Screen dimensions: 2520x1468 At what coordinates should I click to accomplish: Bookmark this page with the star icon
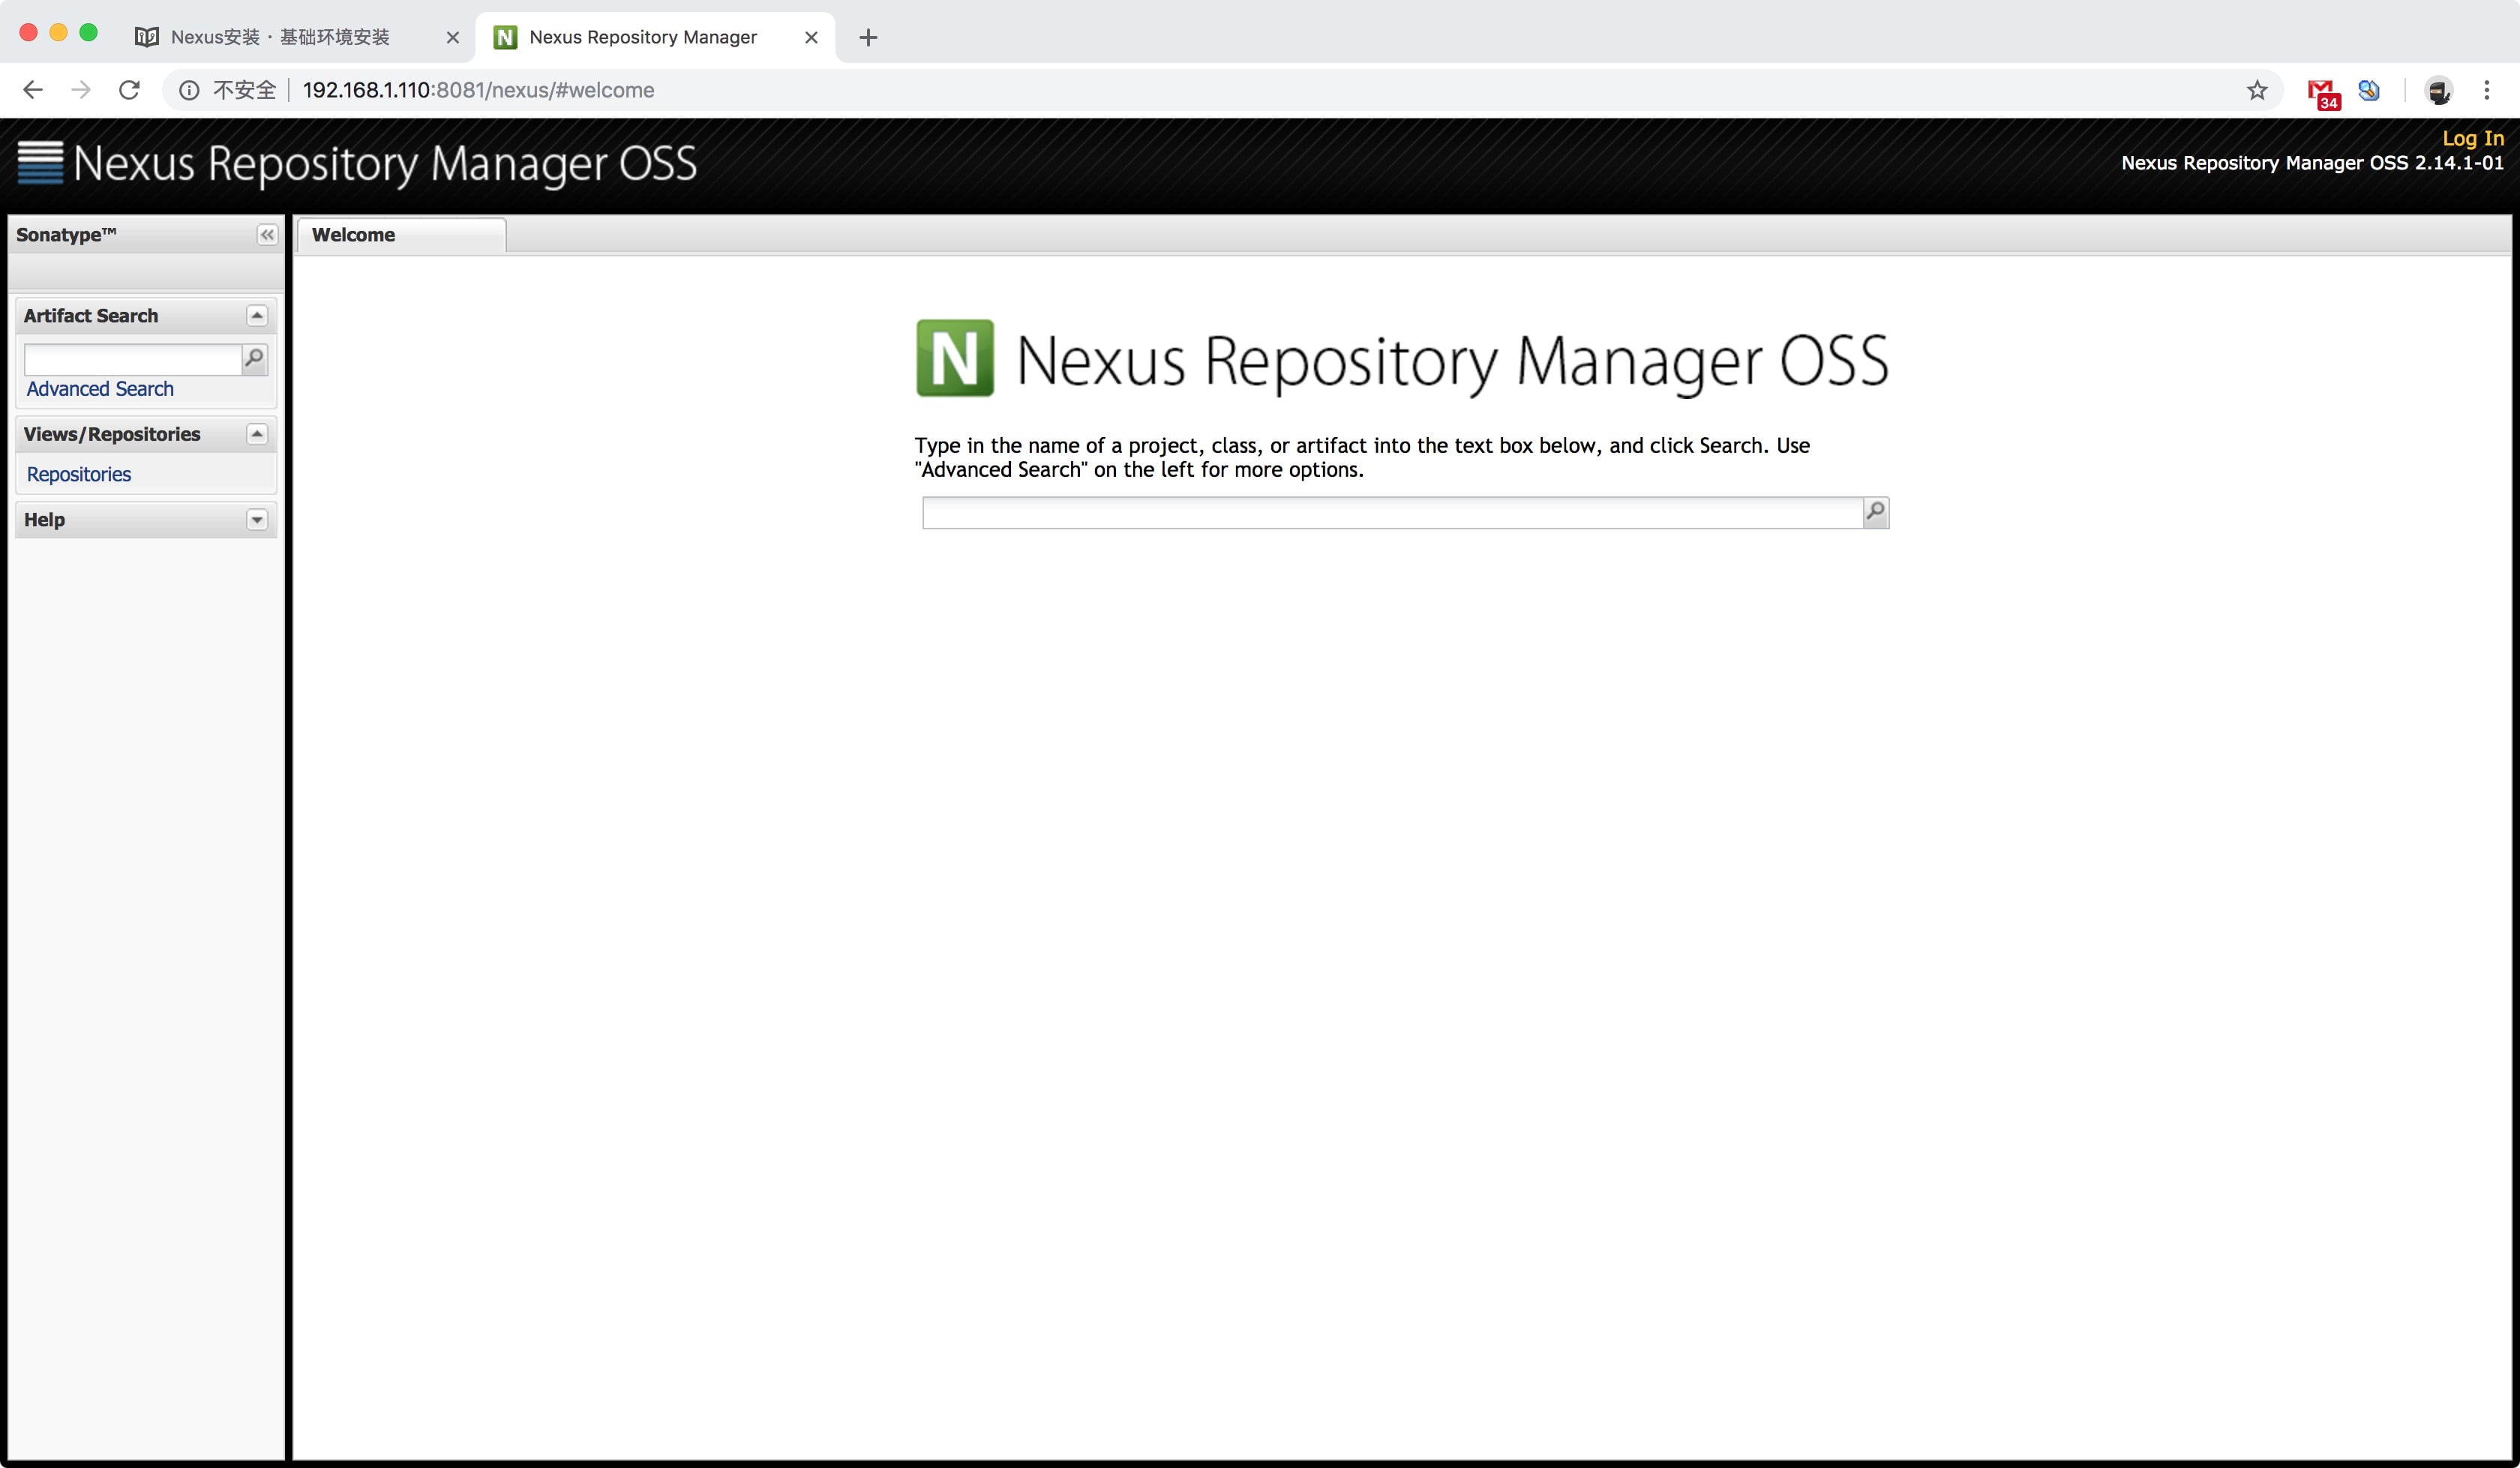2257,90
